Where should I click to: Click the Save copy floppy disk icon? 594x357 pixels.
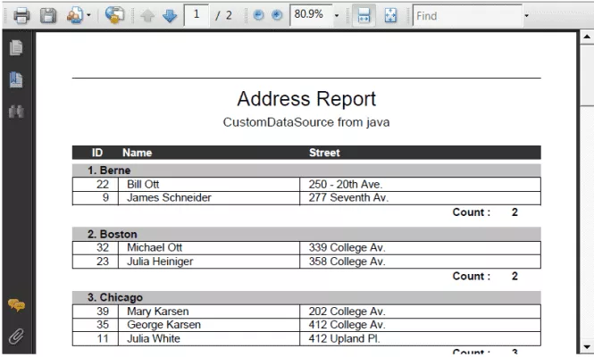click(48, 15)
